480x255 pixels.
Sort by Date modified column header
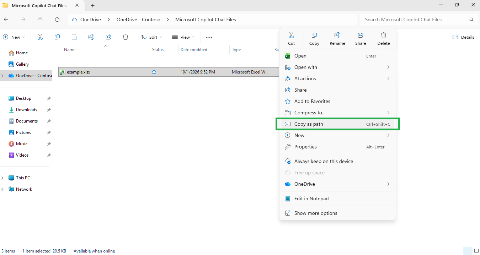[x=194, y=50]
